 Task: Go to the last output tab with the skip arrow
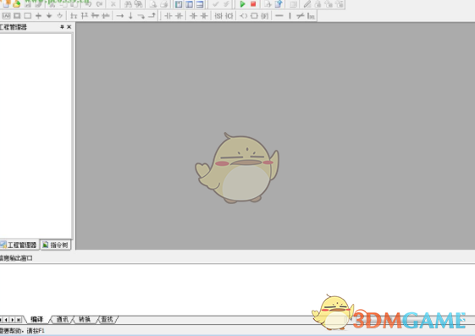(x=19, y=320)
